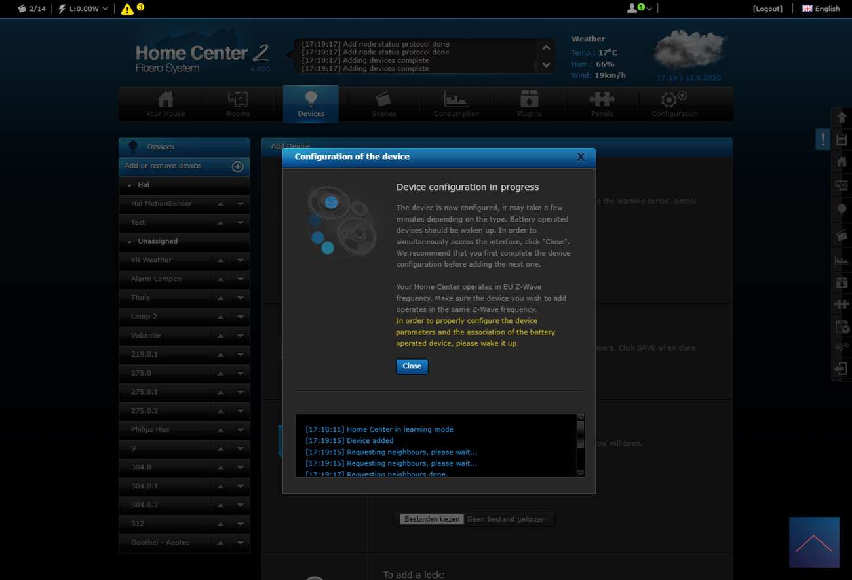Open the Devices tab

pyautogui.click(x=311, y=104)
